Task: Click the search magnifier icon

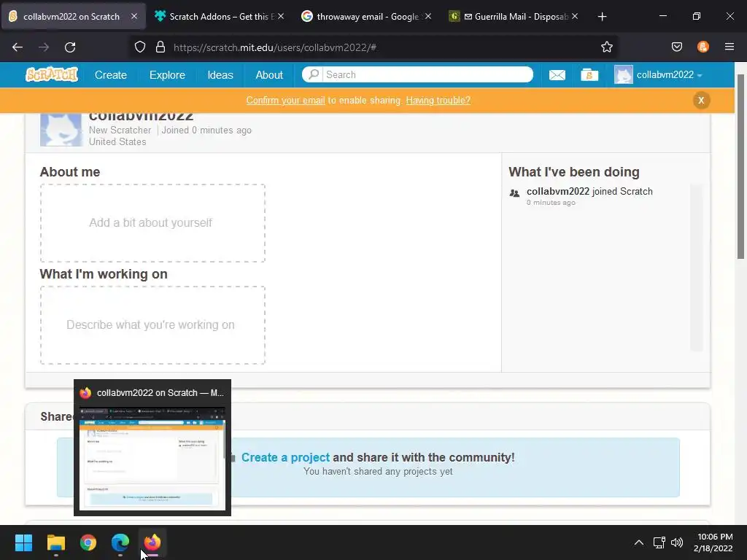Action: pyautogui.click(x=313, y=74)
